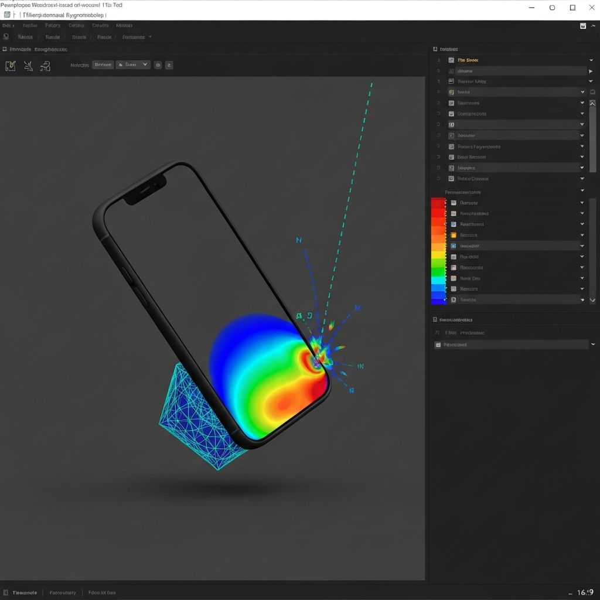Expand the Basics entry at list bottom

581,299
